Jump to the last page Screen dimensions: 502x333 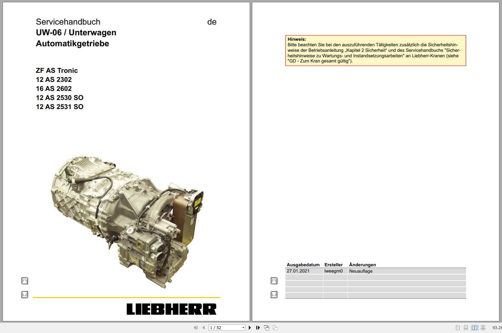click(258, 328)
